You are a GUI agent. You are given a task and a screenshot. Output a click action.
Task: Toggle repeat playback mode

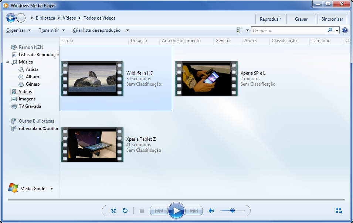pyautogui.click(x=125, y=211)
